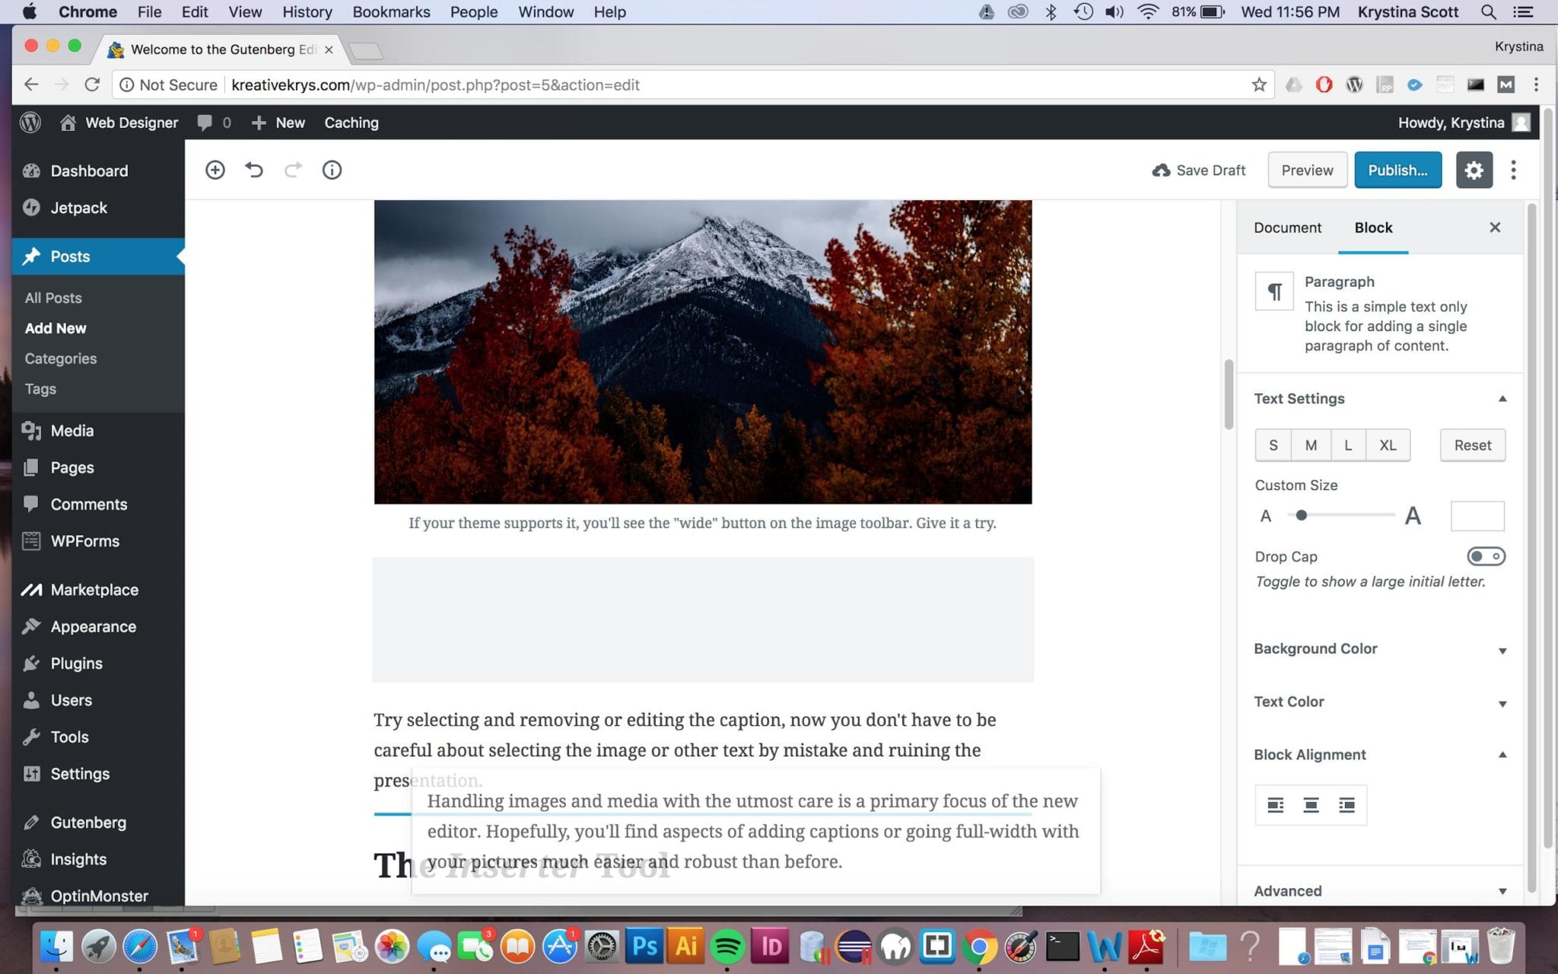Viewport: 1558px width, 974px height.
Task: Choose the XL text size option
Action: (1388, 445)
